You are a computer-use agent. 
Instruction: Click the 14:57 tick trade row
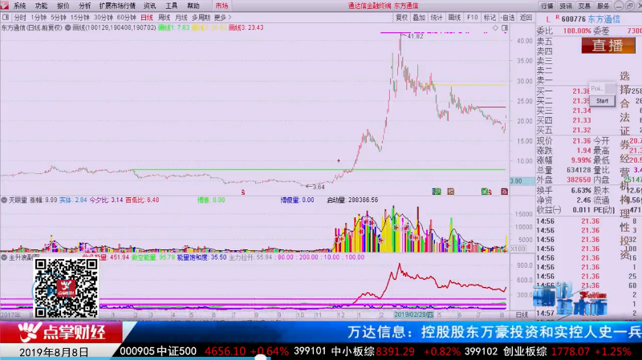(x=588, y=313)
